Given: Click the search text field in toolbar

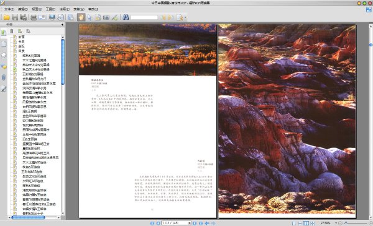Looking at the screenshot, I should 144,17.
